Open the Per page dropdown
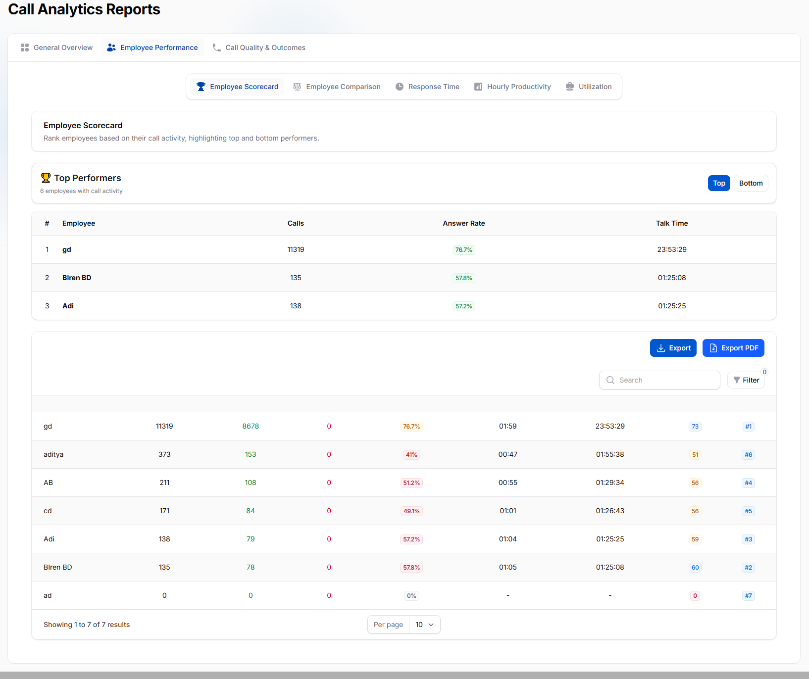 (x=425, y=625)
